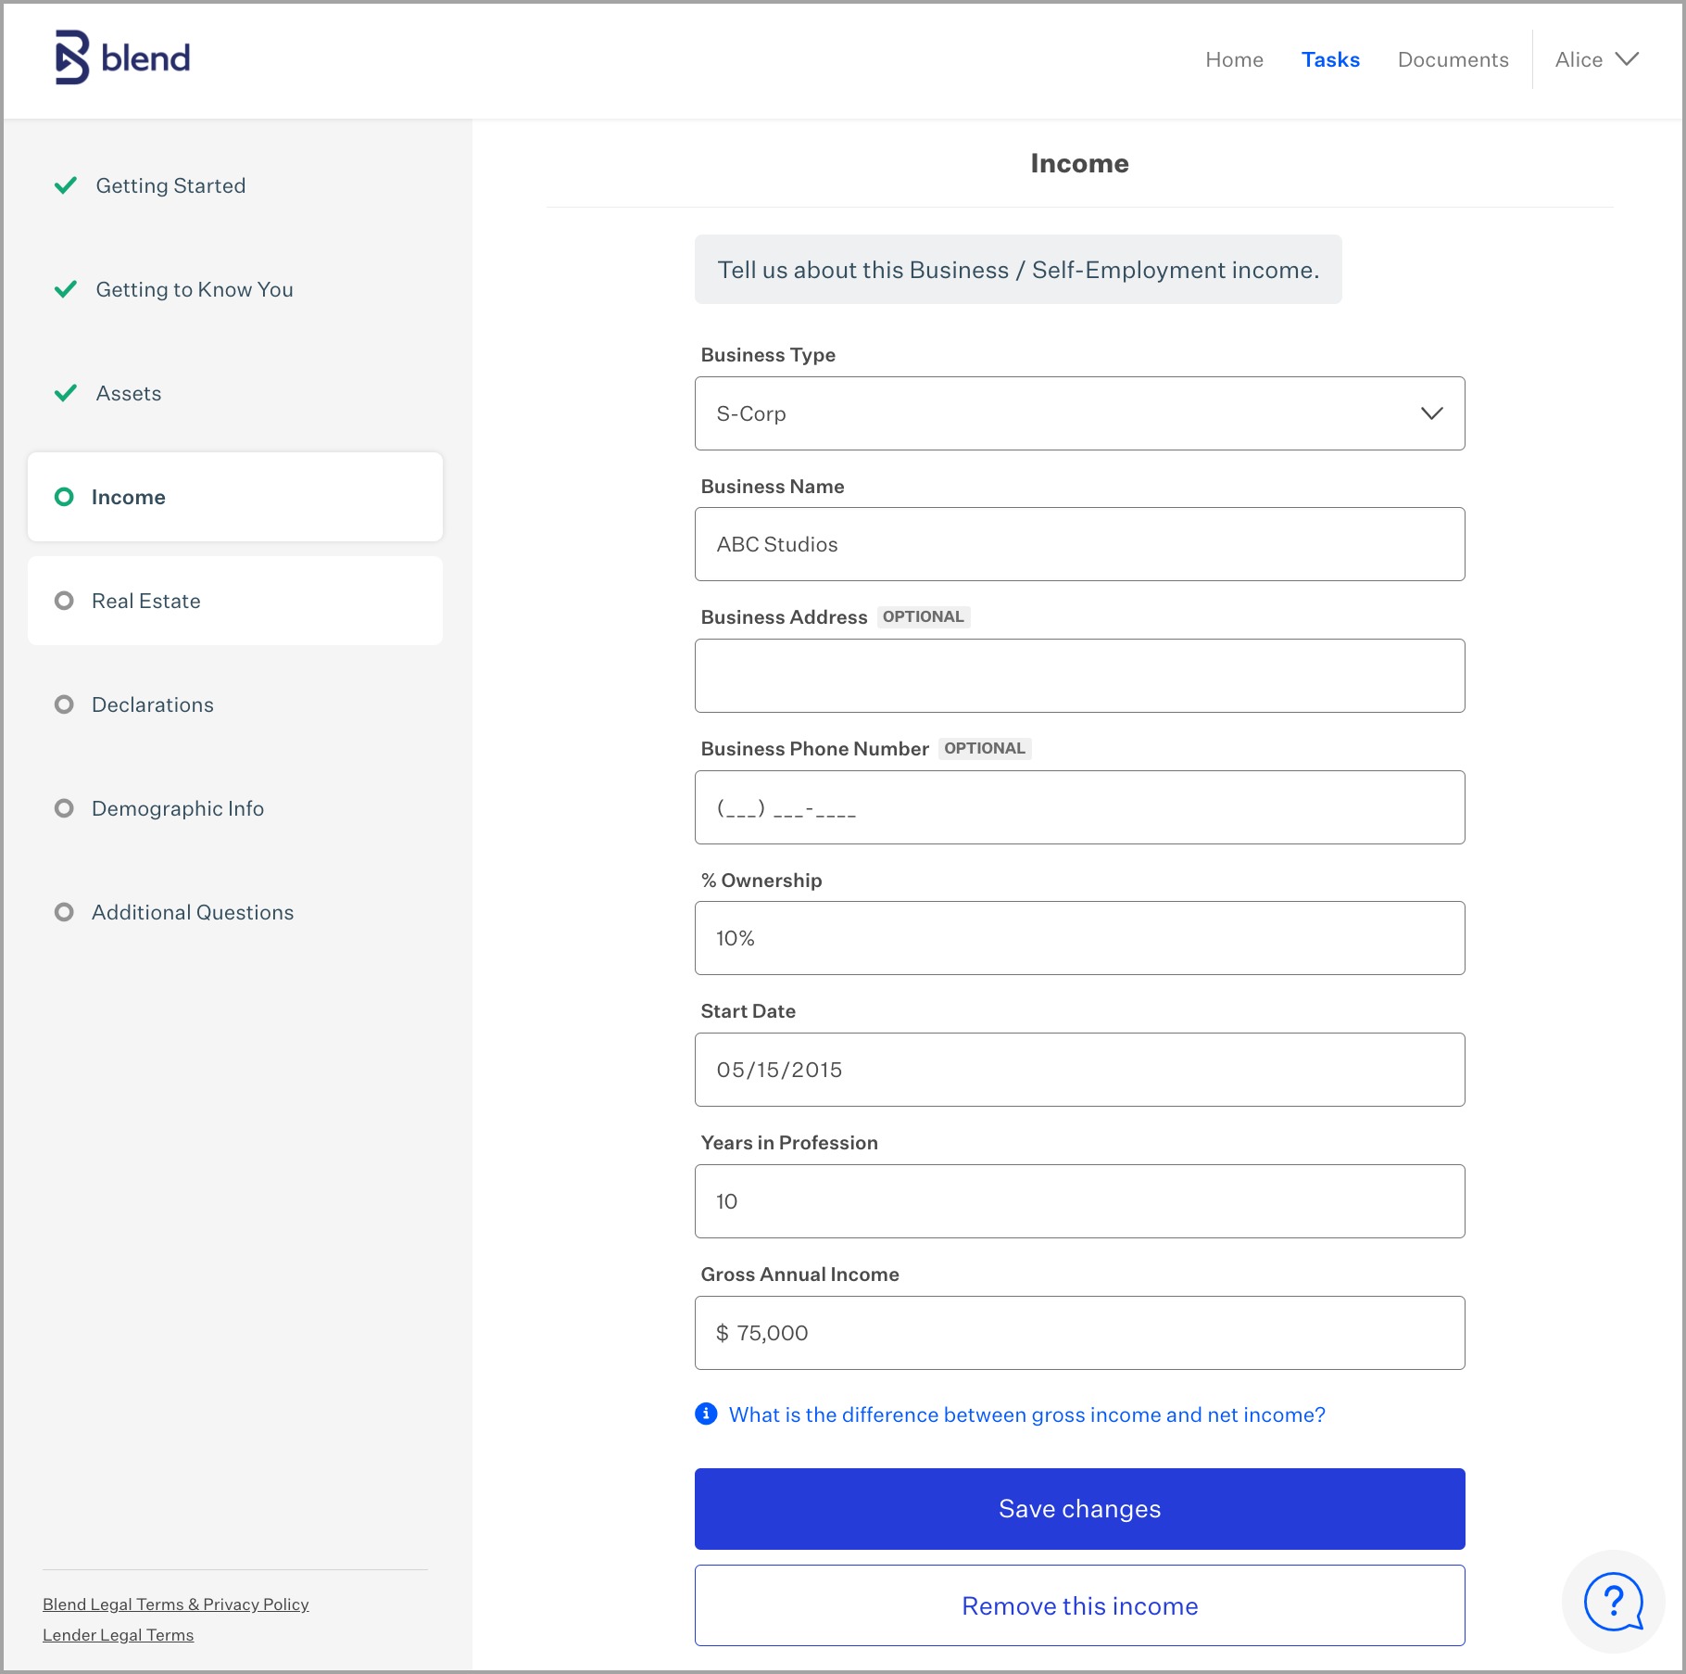Click the circle icon beside Real Estate
1686x1674 pixels.
coord(64,601)
